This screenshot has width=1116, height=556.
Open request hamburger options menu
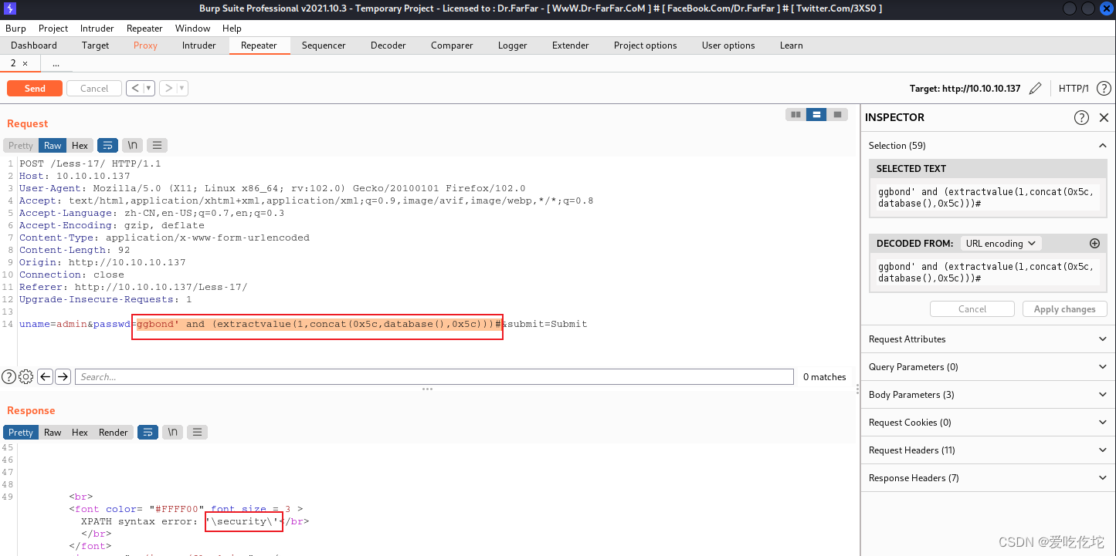click(x=157, y=146)
